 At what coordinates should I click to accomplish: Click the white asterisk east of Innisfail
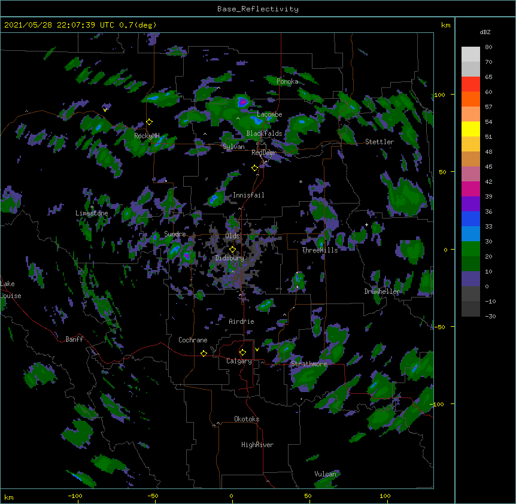[x=301, y=181]
